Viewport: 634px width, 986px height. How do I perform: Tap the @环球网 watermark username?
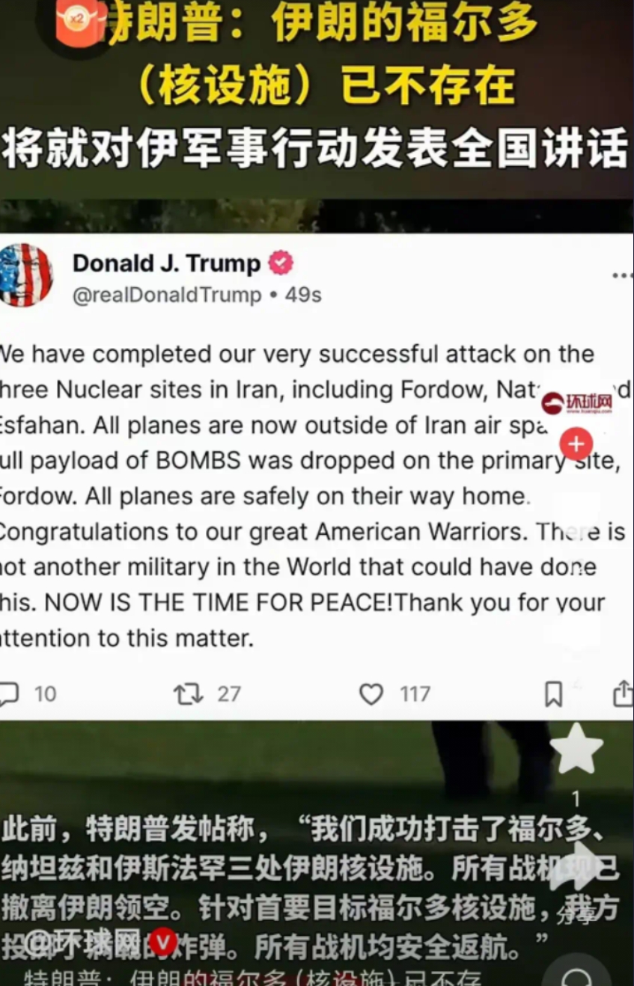tap(84, 943)
